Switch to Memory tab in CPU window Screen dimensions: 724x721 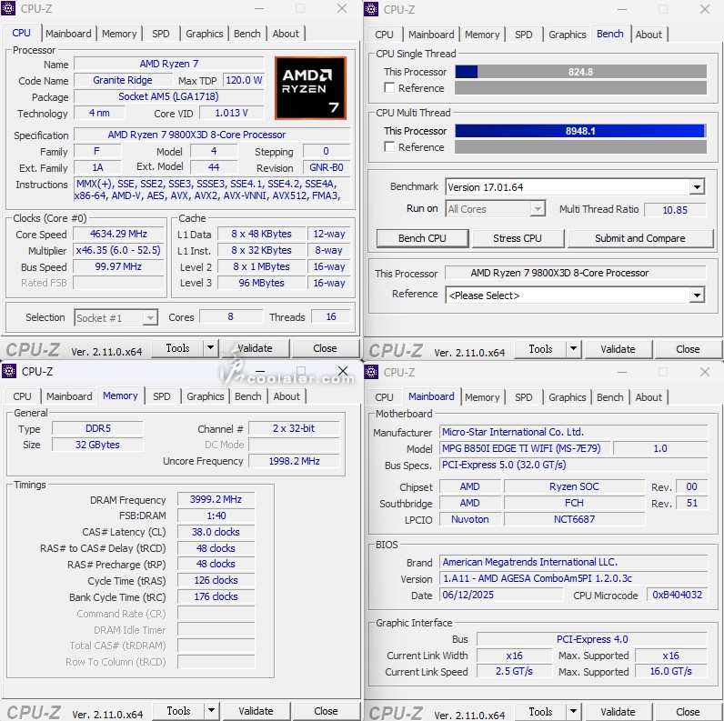tap(119, 34)
